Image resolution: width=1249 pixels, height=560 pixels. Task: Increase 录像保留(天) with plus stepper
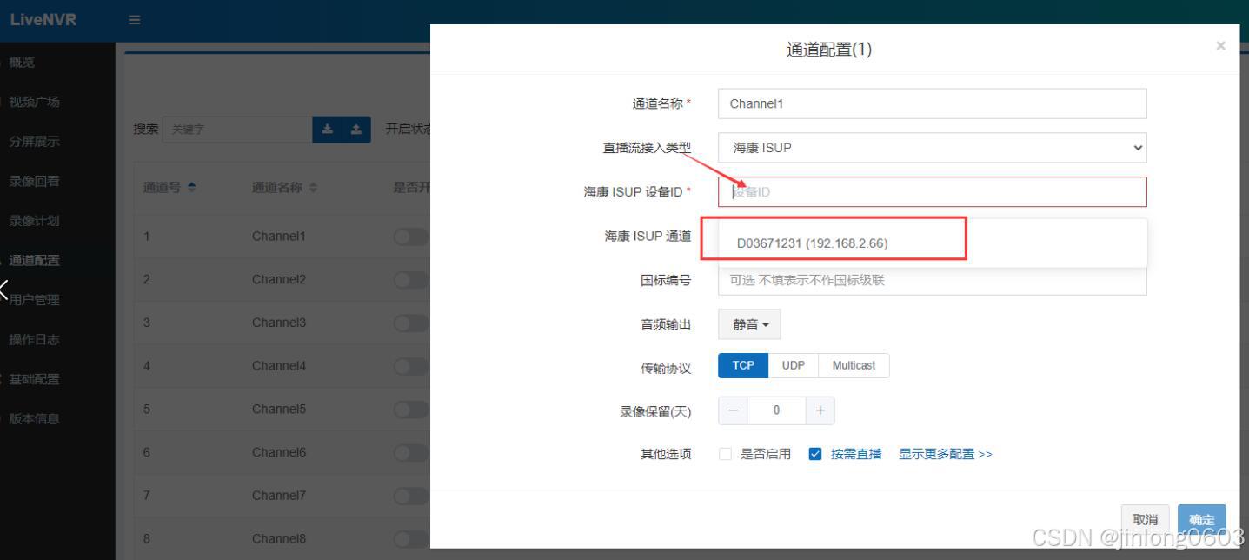820,410
